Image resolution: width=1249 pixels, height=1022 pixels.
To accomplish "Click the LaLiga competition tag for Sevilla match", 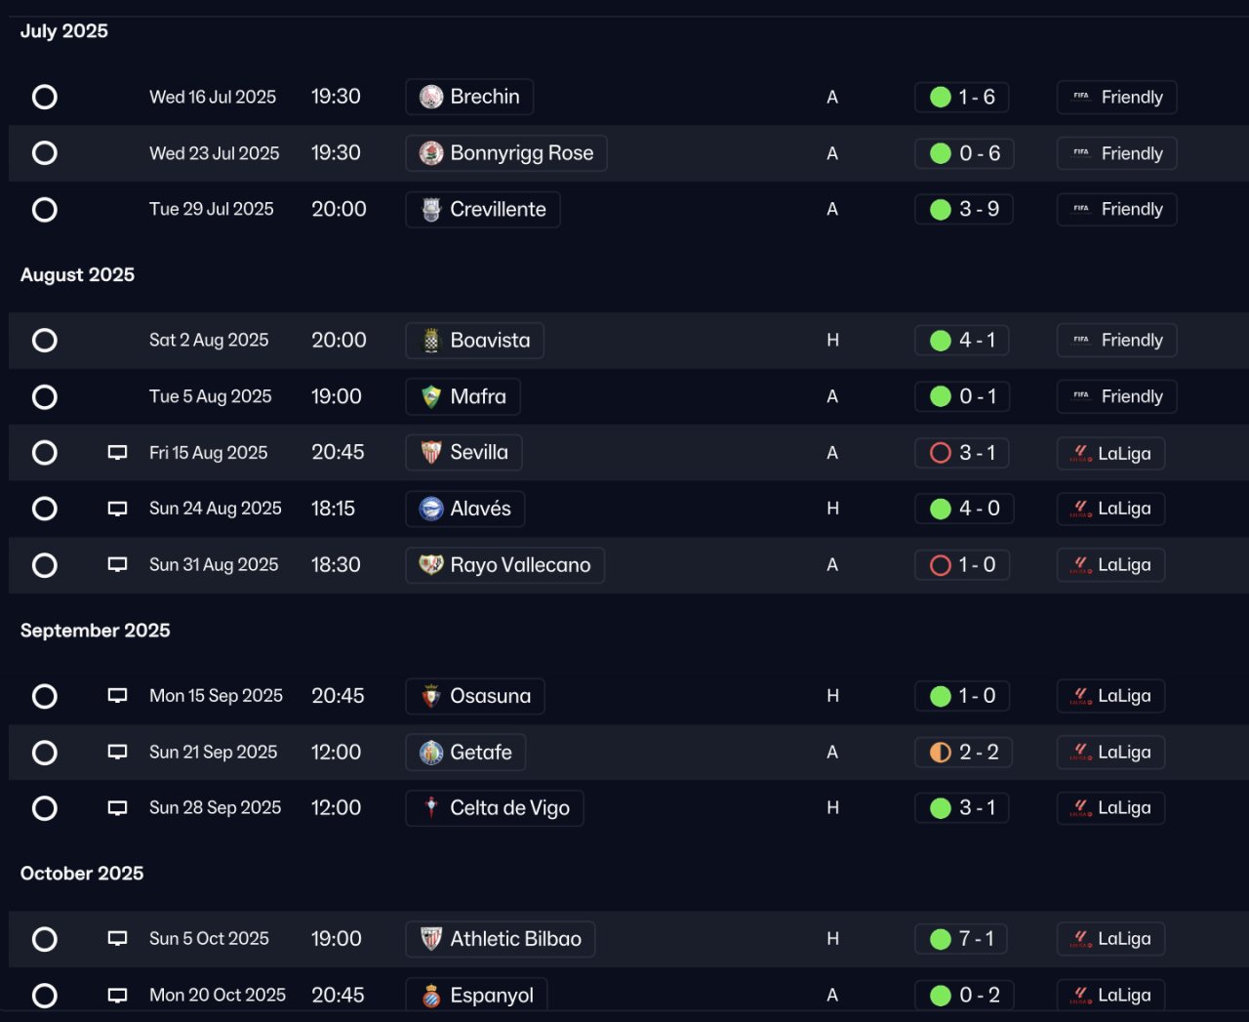I will coord(1111,453).
